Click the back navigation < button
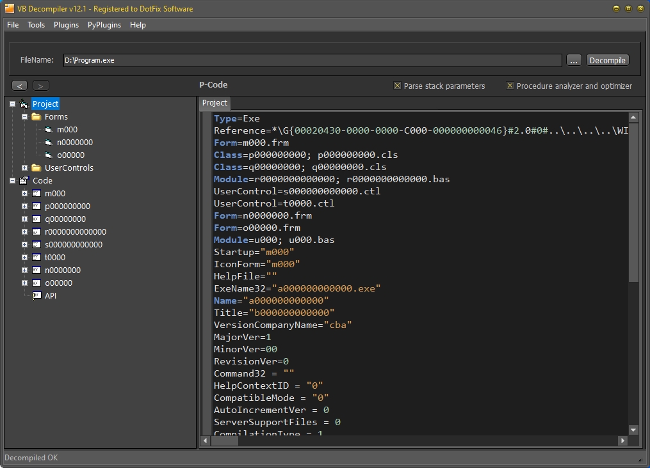Image resolution: width=650 pixels, height=468 pixels. (x=19, y=86)
